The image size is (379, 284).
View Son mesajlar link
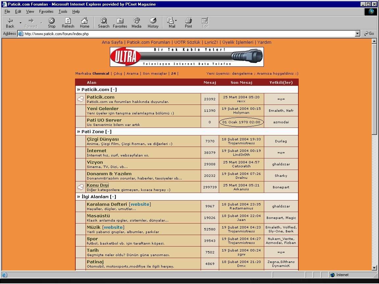155,73
